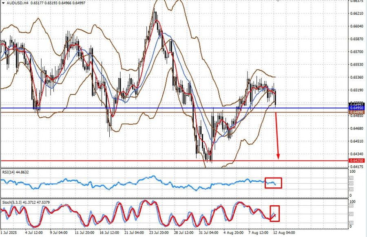
Task: Click the 100 level on the RSI scale
Action: tap(352, 171)
